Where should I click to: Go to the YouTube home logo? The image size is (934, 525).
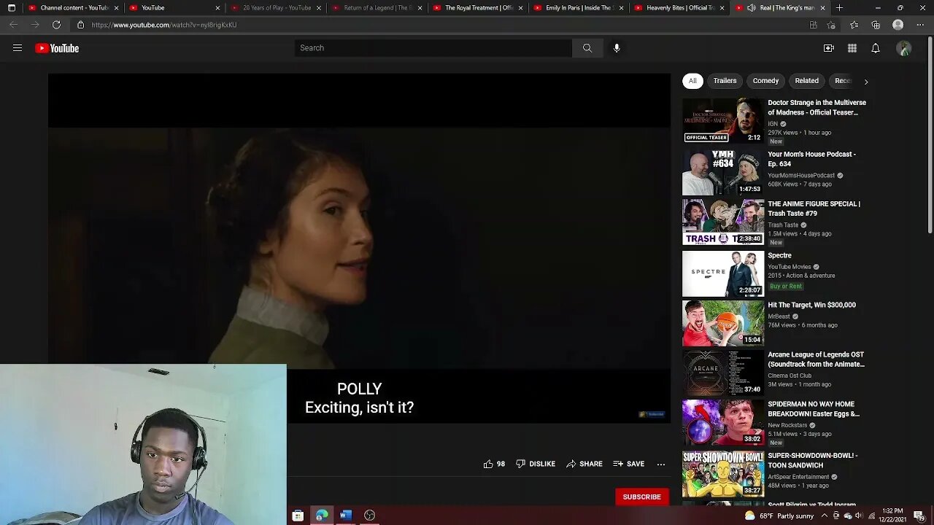(x=57, y=48)
